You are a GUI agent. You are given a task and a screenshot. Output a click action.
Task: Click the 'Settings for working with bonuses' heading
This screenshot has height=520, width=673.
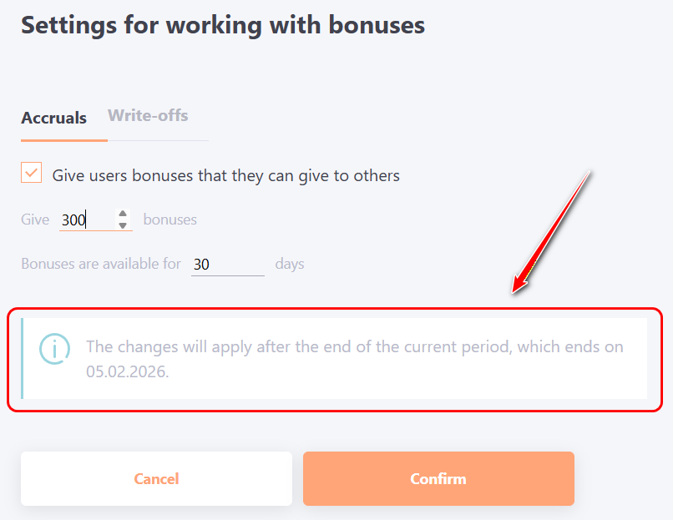[223, 25]
